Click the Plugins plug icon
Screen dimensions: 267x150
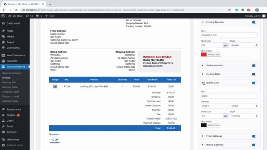pyautogui.click(x=3, y=115)
